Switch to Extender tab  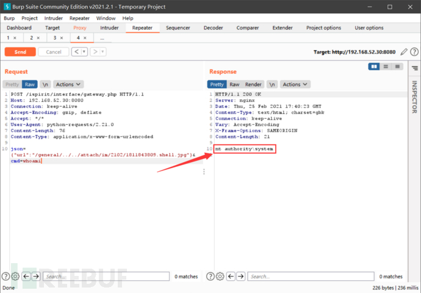282,27
